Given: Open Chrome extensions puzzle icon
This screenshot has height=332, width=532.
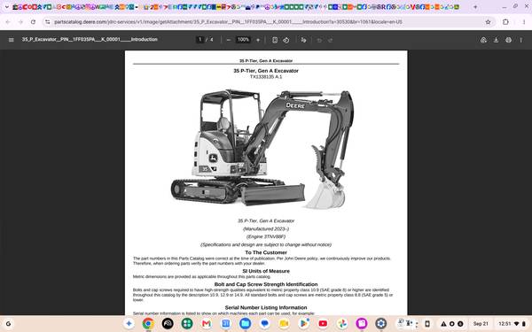Looking at the screenshot, I should [505, 21].
